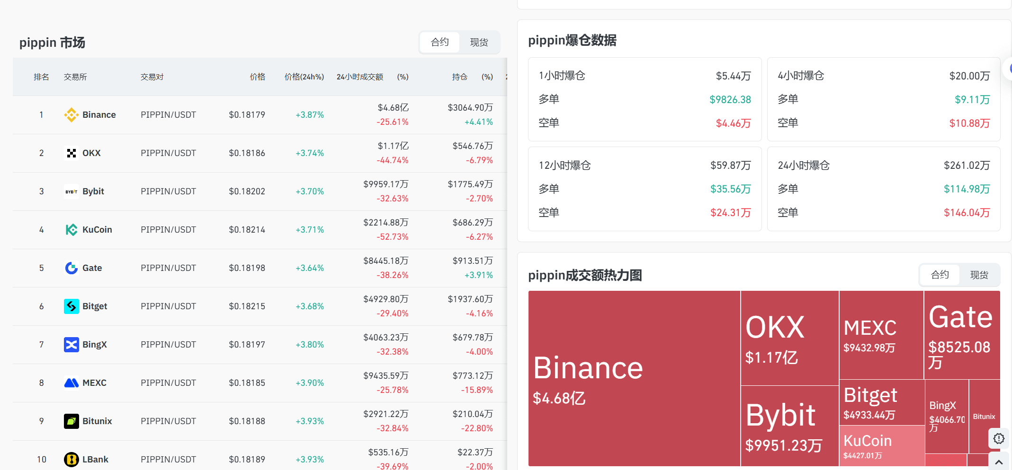Click the Bybit exchange logo icon

pos(72,191)
